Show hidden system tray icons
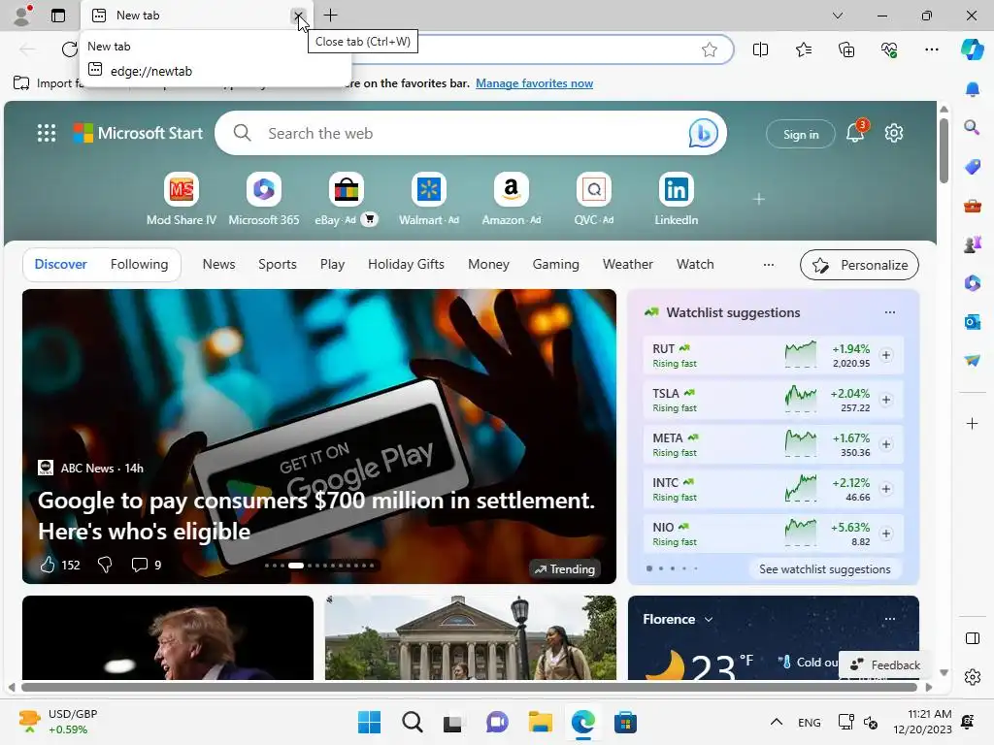The height and width of the screenshot is (745, 994). pos(776,722)
